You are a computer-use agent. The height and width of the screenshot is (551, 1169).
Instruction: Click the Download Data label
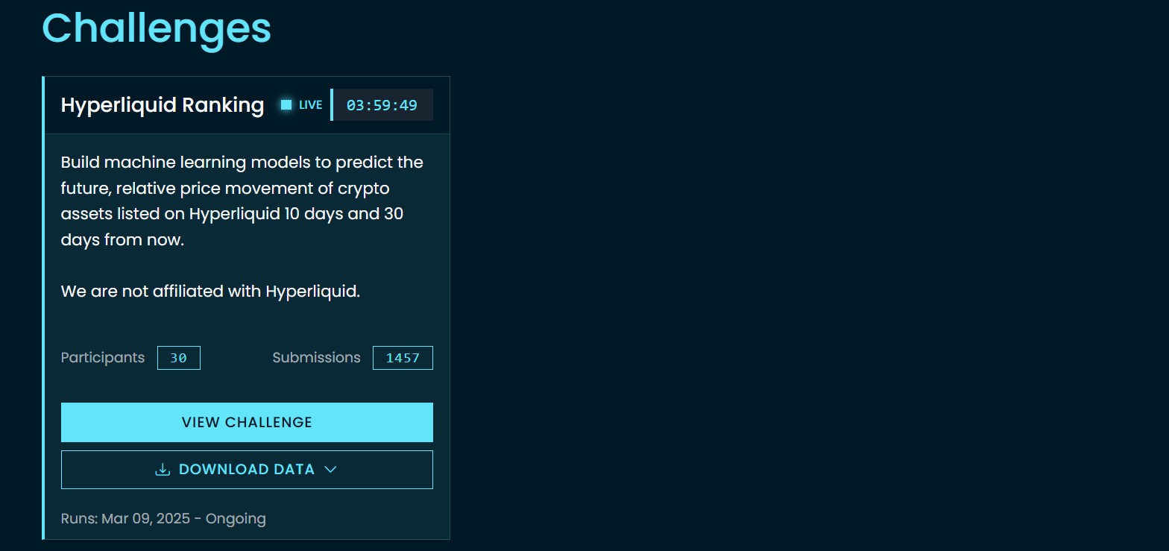click(247, 470)
